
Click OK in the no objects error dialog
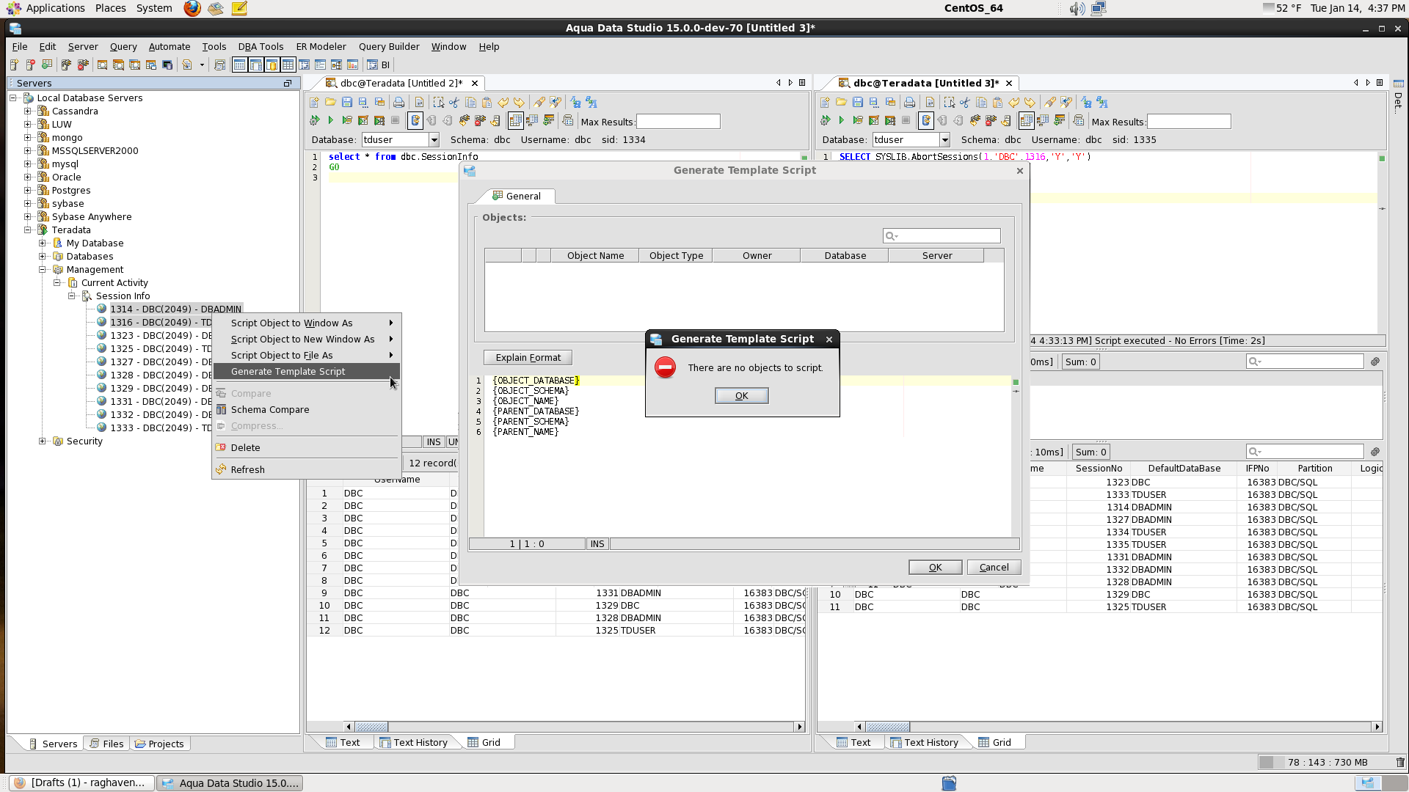(x=741, y=396)
